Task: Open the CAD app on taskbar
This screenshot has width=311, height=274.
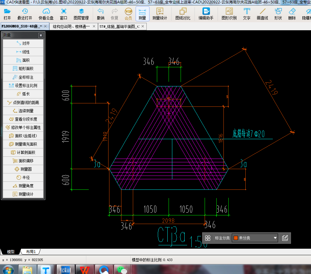Action: point(66,269)
